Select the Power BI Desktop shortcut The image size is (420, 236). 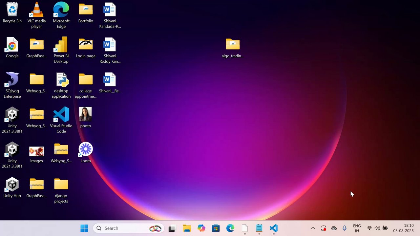pos(61,50)
